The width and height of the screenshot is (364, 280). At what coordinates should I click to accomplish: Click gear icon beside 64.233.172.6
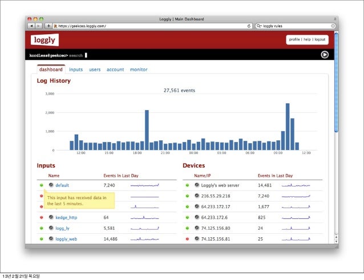[x=197, y=217]
